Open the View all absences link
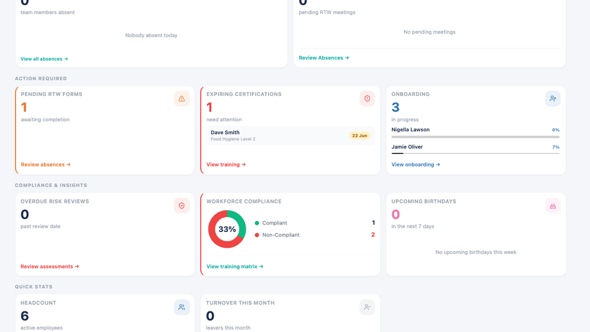Screen dimensions: 590x332 coord(44,59)
